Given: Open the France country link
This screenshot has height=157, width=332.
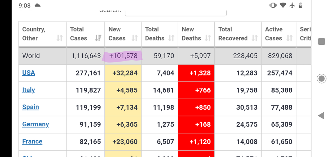Looking at the screenshot, I should coord(32,141).
